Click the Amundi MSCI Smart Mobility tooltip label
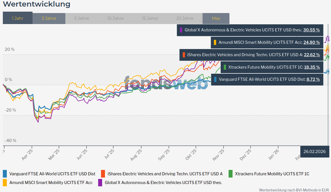 (260, 42)
